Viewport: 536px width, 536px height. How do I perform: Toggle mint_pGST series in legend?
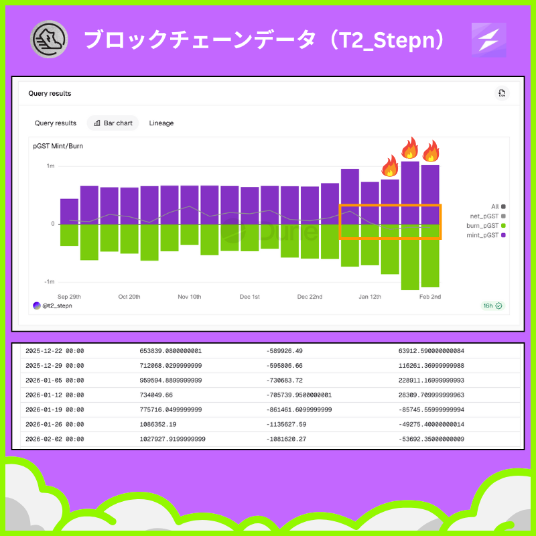click(x=486, y=235)
